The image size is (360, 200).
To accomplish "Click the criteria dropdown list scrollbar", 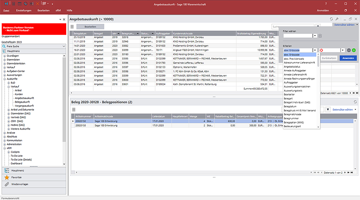I will tap(318, 61).
